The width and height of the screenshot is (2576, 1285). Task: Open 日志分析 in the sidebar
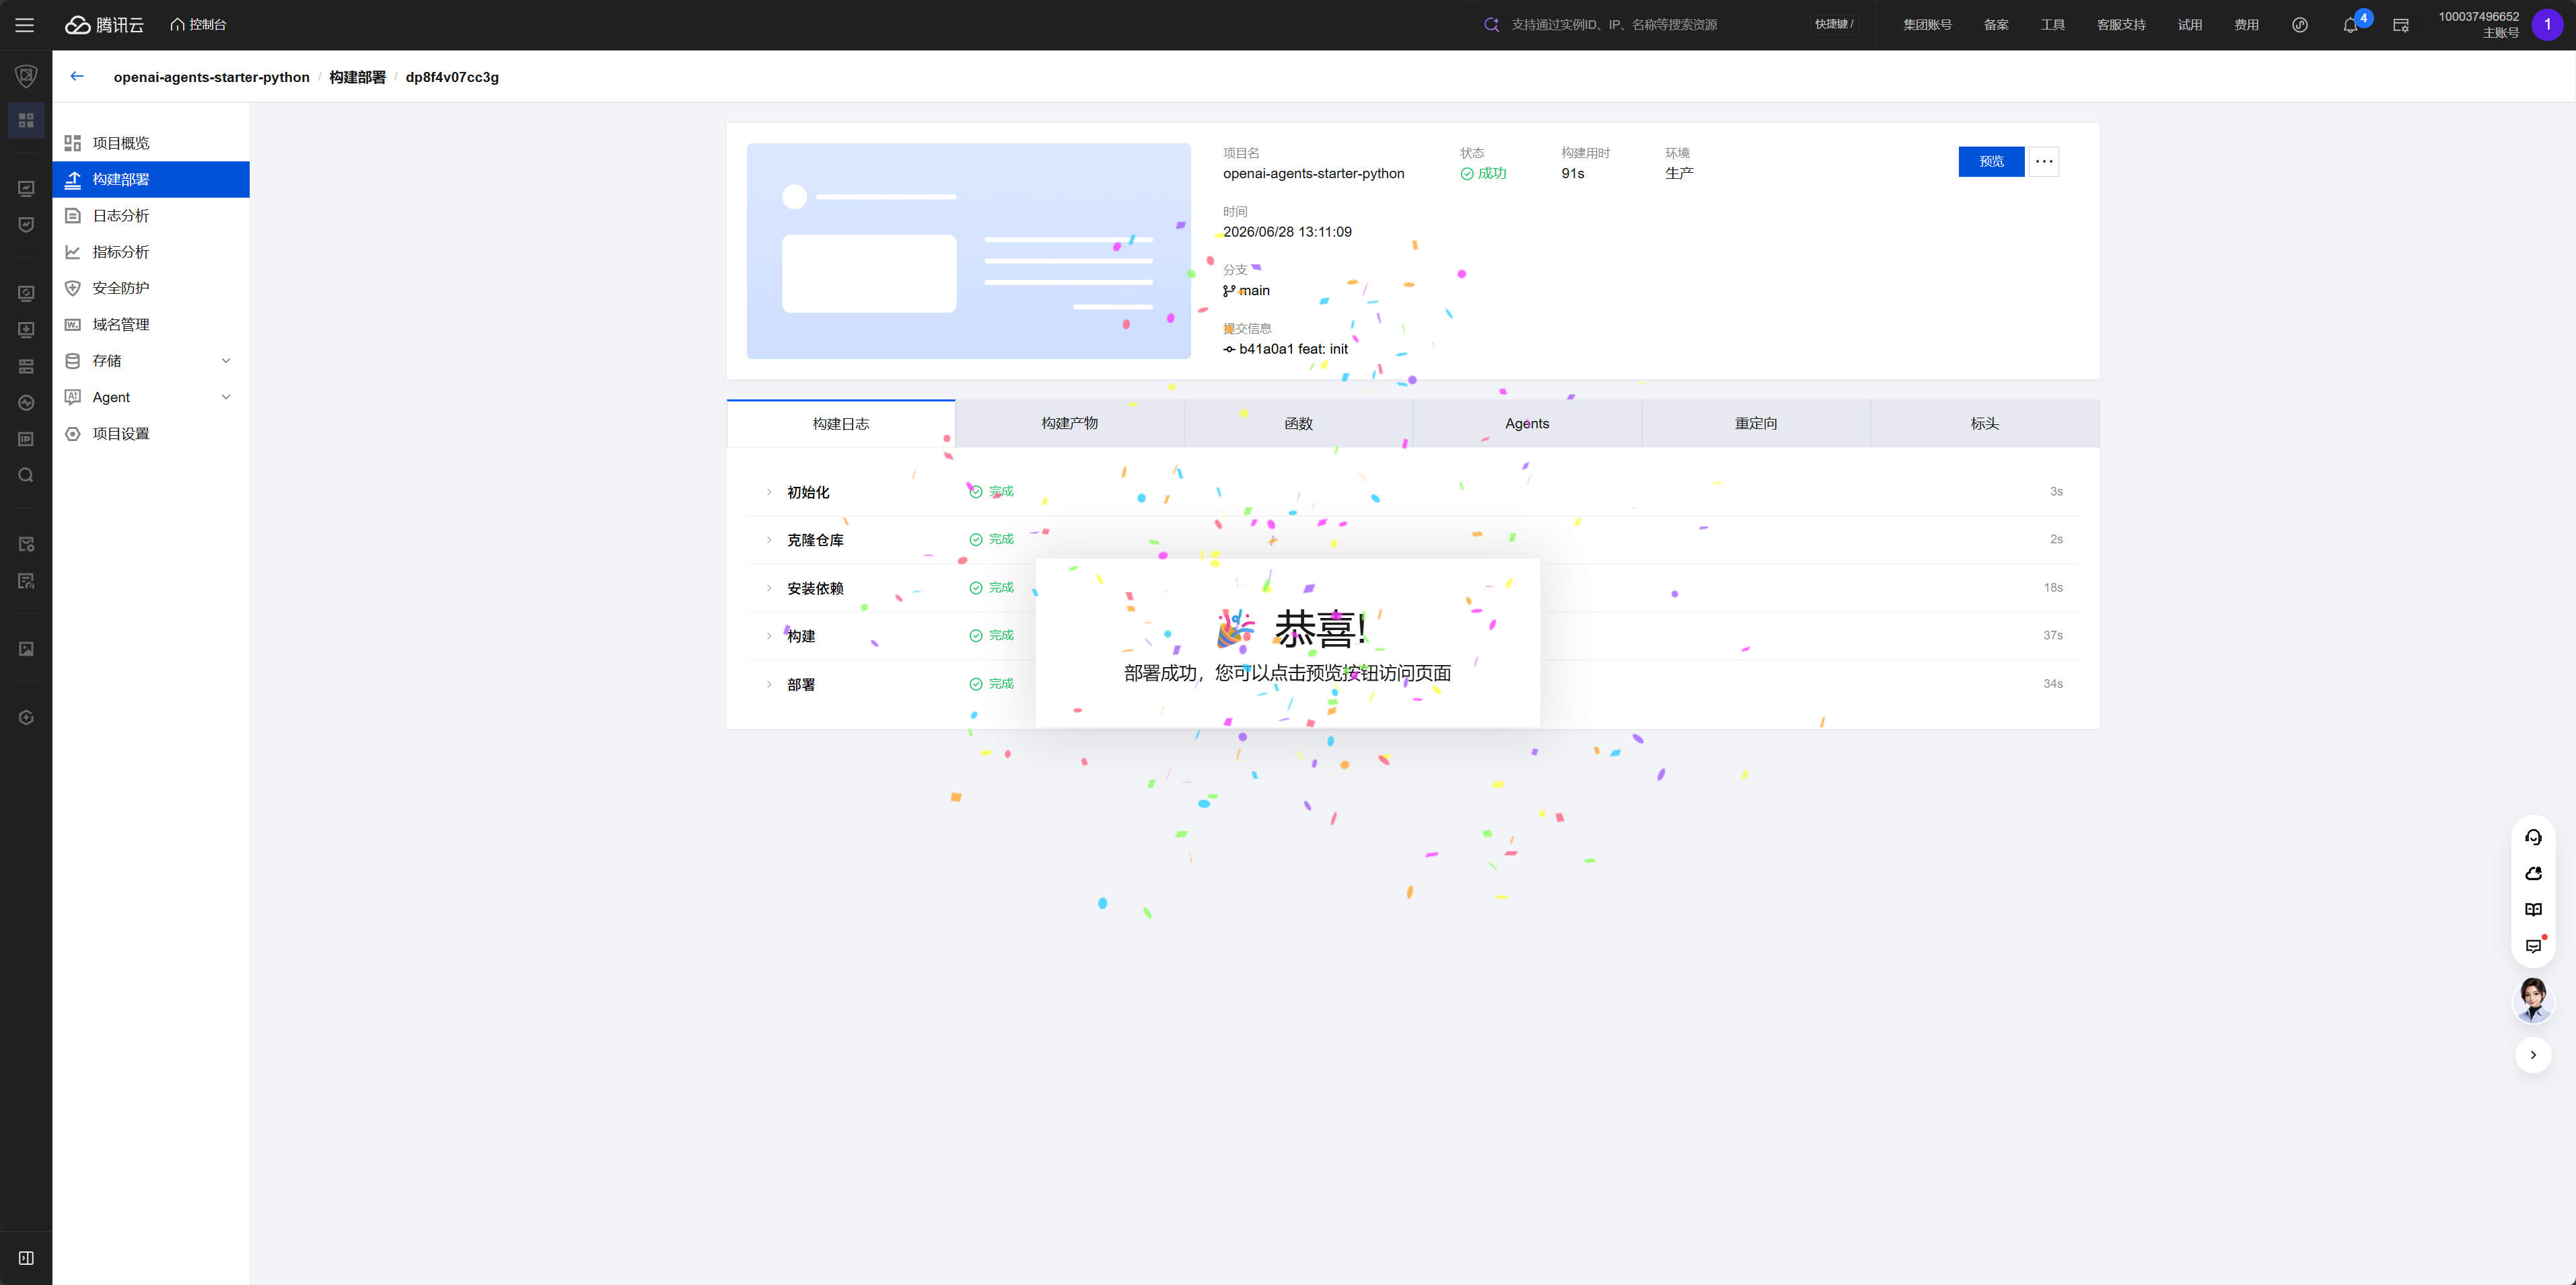pyautogui.click(x=151, y=216)
